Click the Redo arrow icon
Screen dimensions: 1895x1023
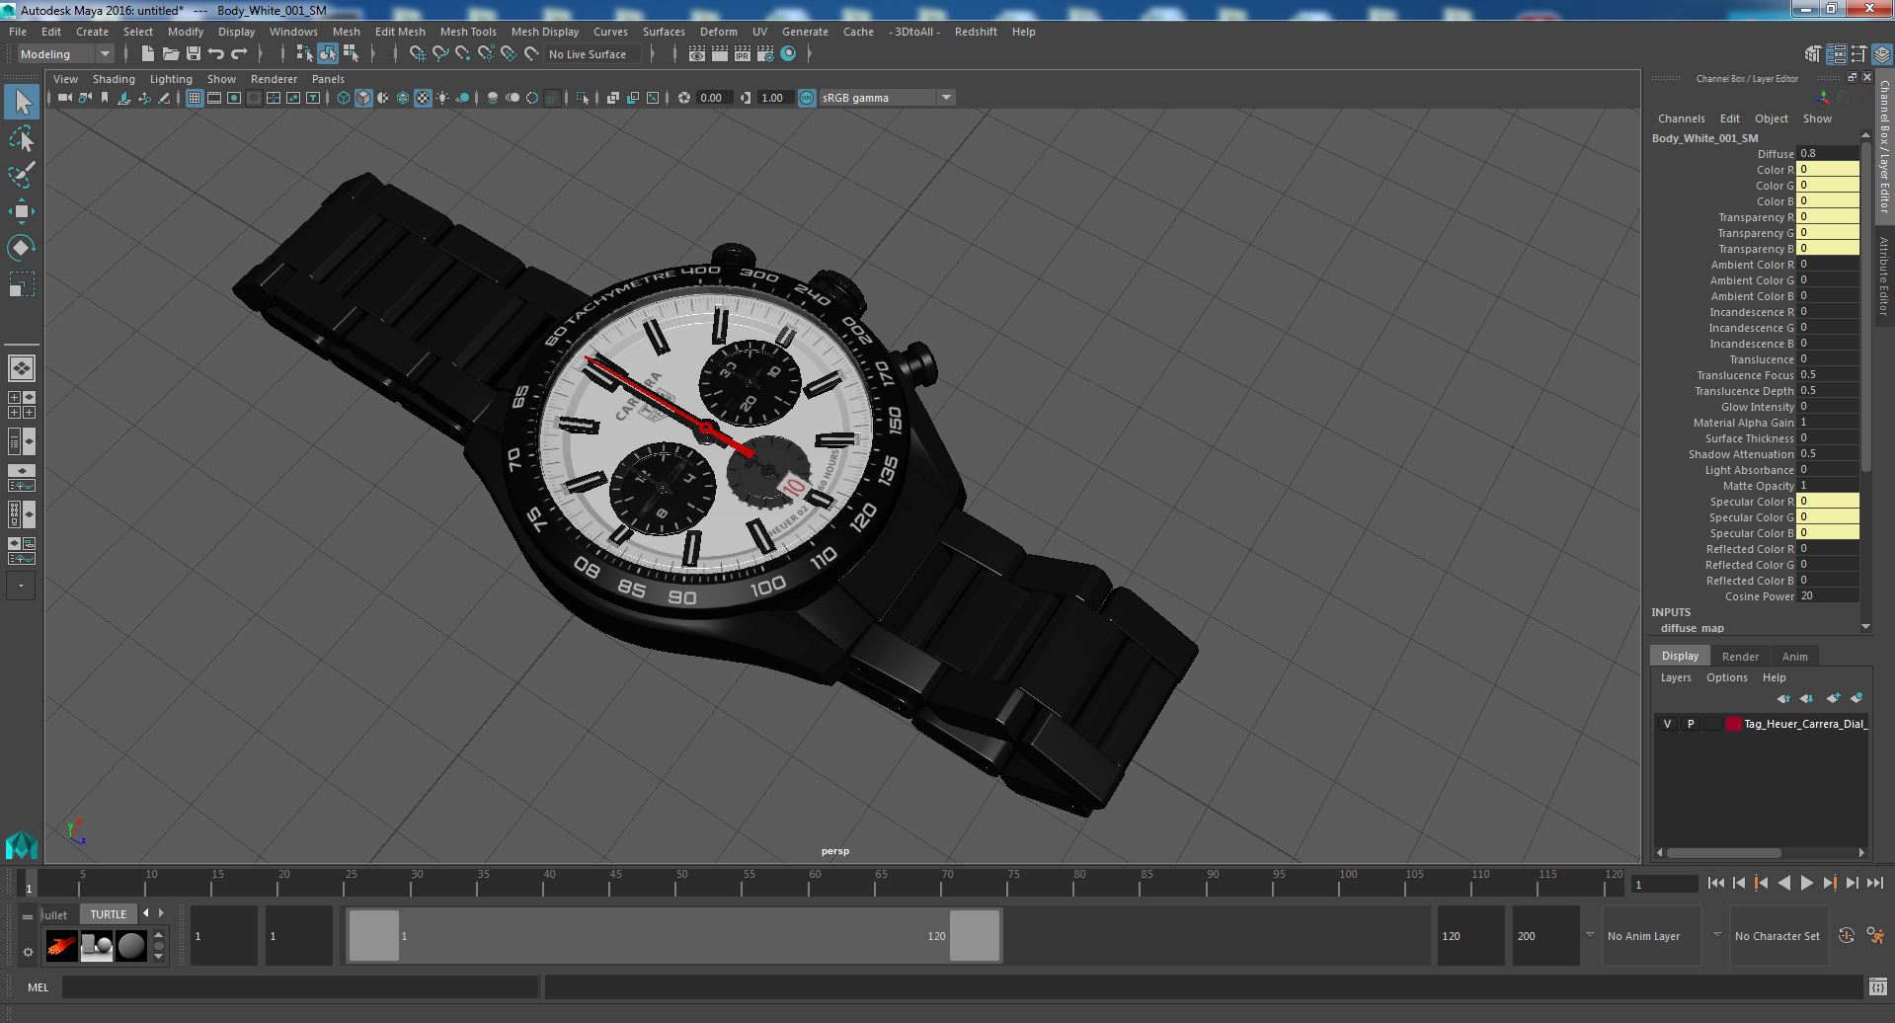click(239, 54)
